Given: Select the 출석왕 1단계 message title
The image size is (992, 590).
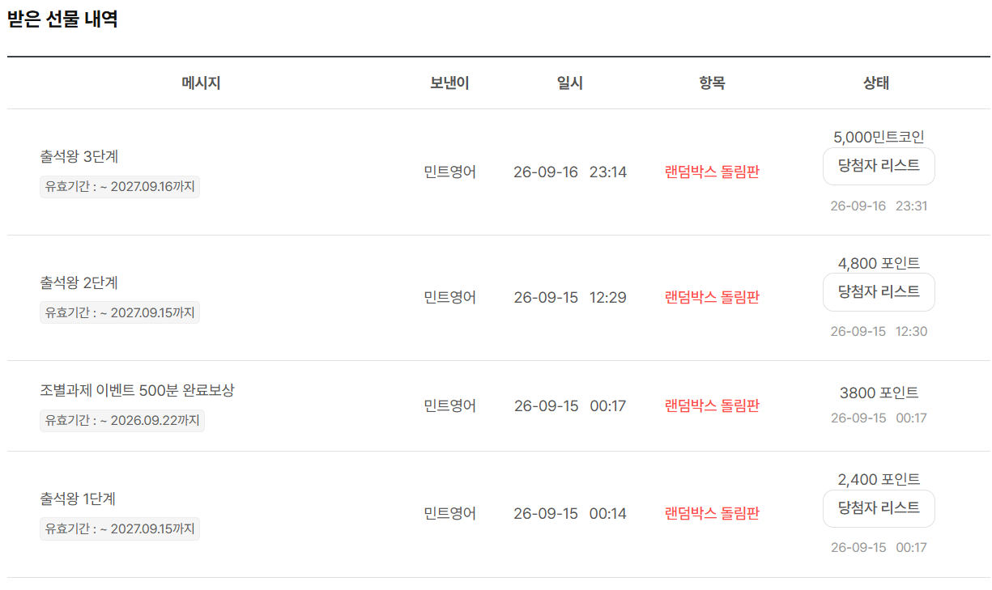Looking at the screenshot, I should click(79, 499).
